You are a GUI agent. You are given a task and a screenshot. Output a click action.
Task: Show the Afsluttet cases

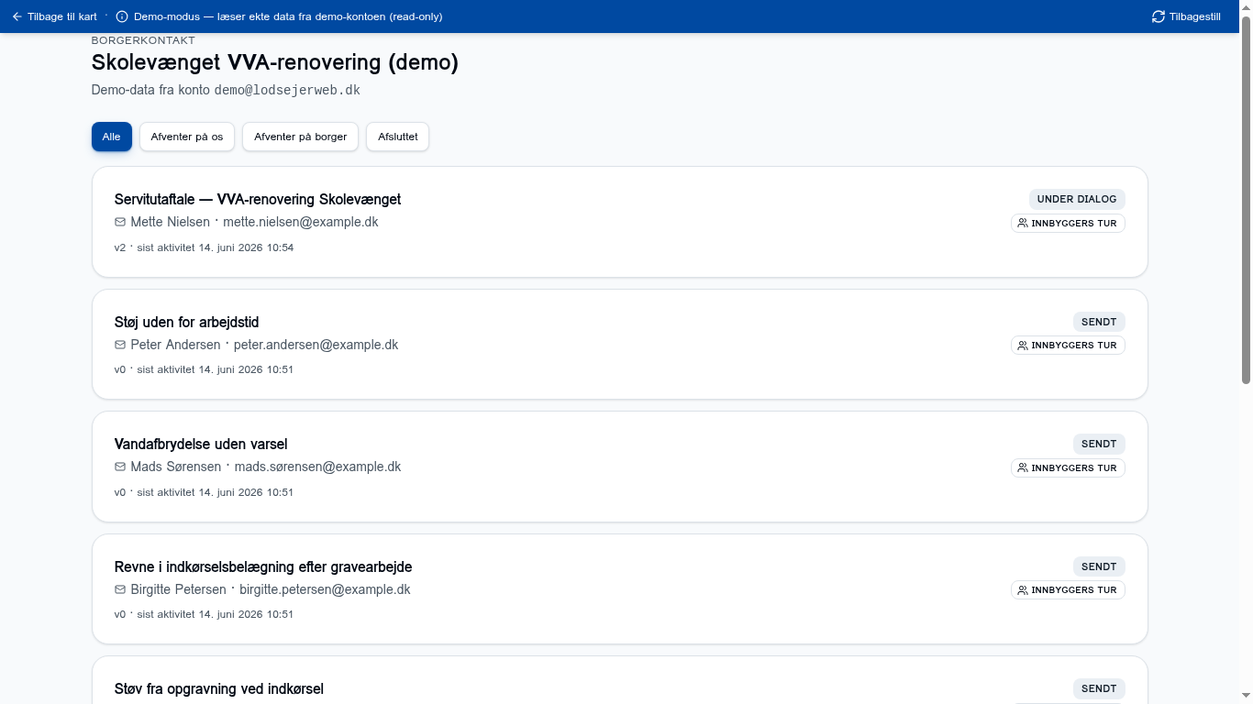pos(398,137)
